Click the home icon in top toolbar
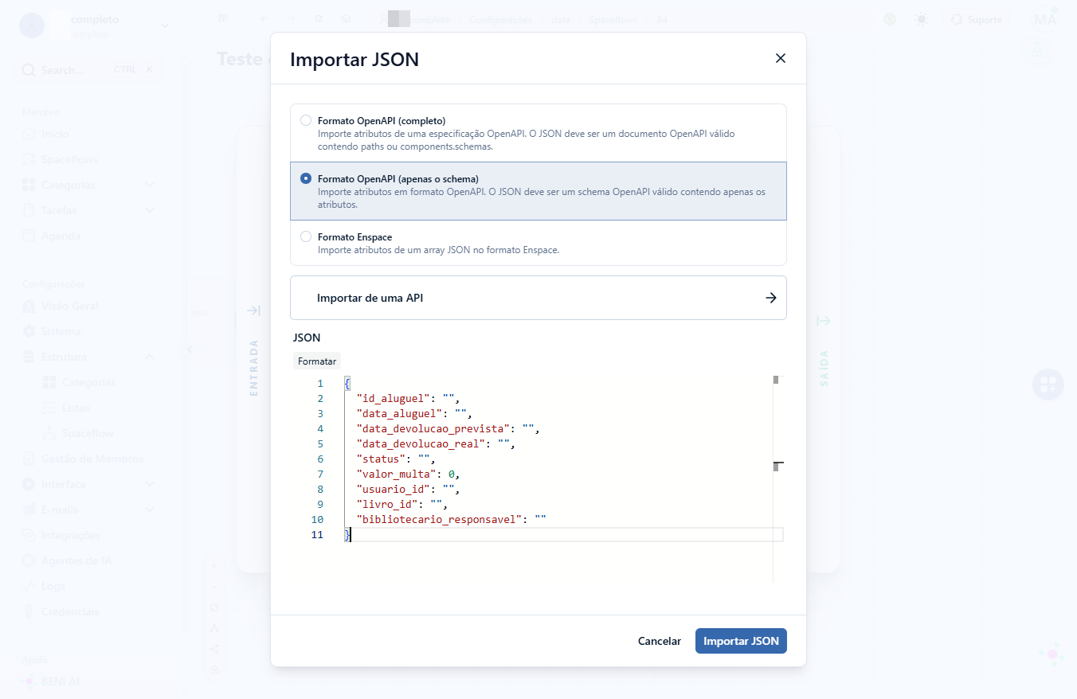The width and height of the screenshot is (1077, 699). (346, 18)
